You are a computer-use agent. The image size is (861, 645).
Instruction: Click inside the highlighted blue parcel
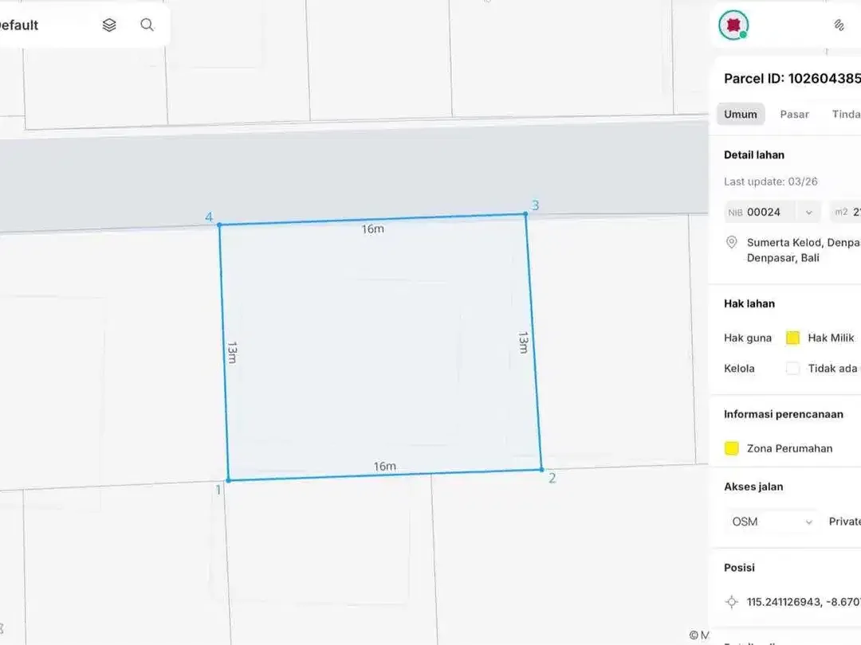click(x=380, y=347)
